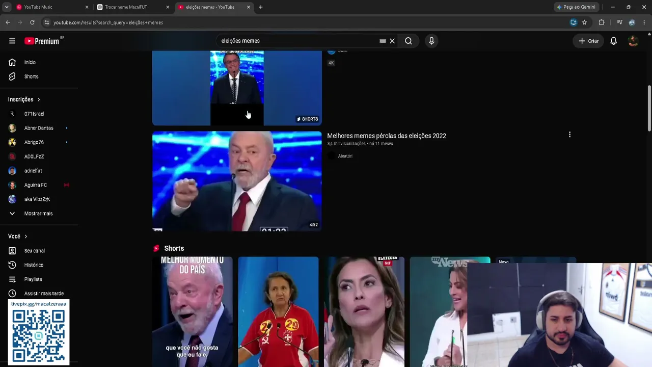Bookmark this page with the star
The width and height of the screenshot is (652, 367).
(584, 22)
